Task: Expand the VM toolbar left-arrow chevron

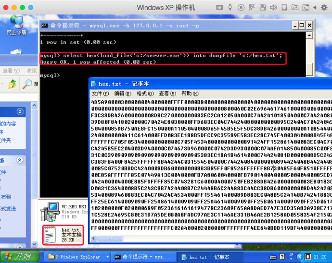Action: tap(315, 8)
